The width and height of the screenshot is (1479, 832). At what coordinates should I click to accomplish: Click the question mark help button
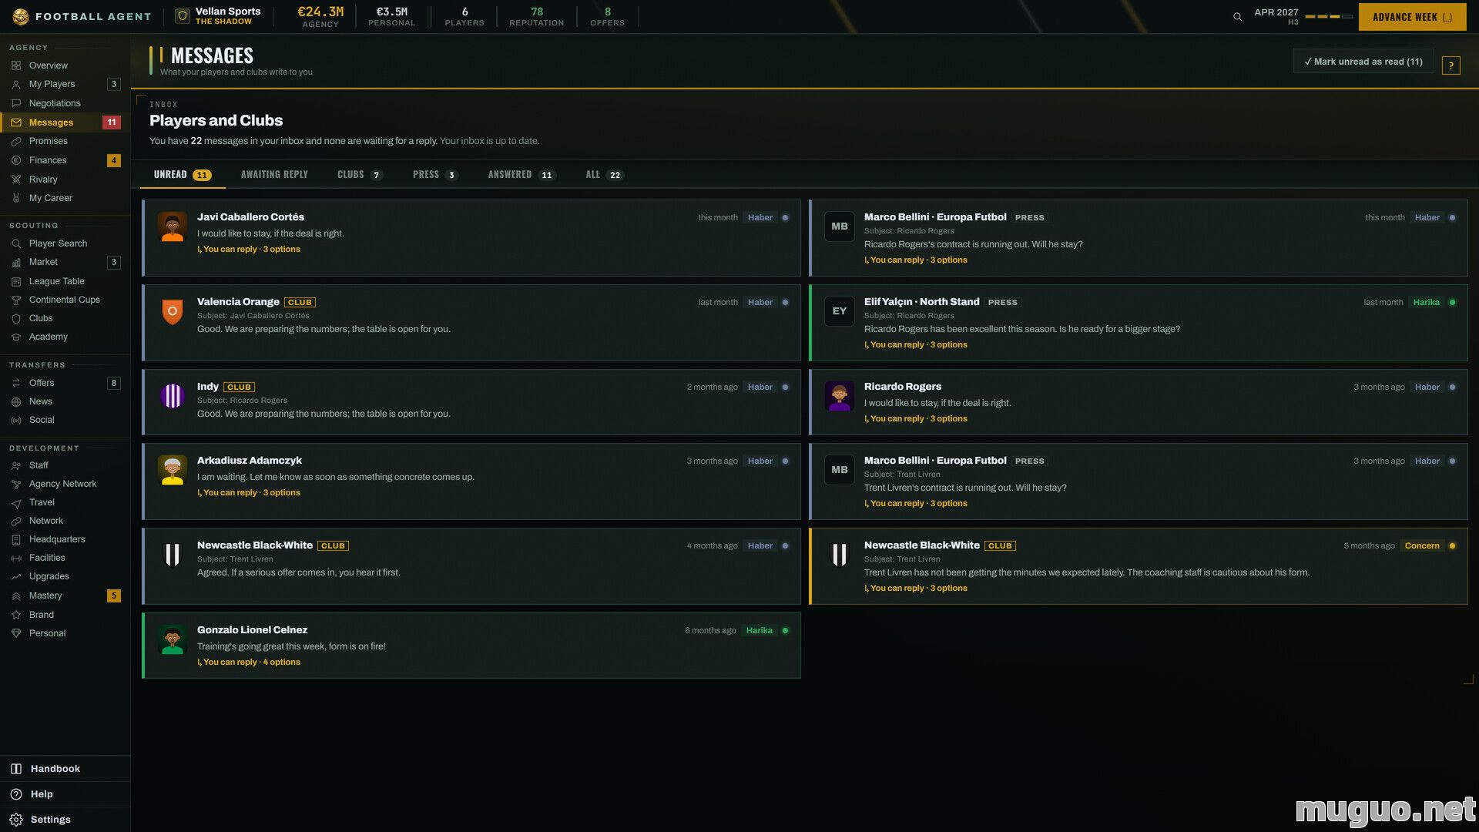click(x=1450, y=65)
